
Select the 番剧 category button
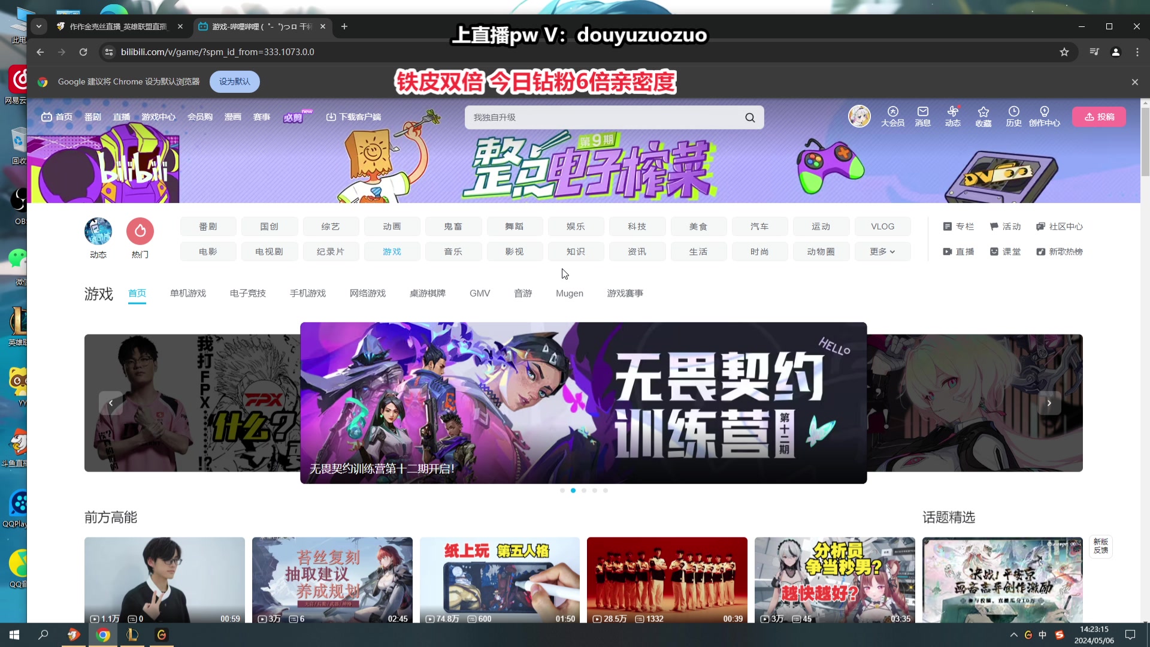pyautogui.click(x=208, y=226)
